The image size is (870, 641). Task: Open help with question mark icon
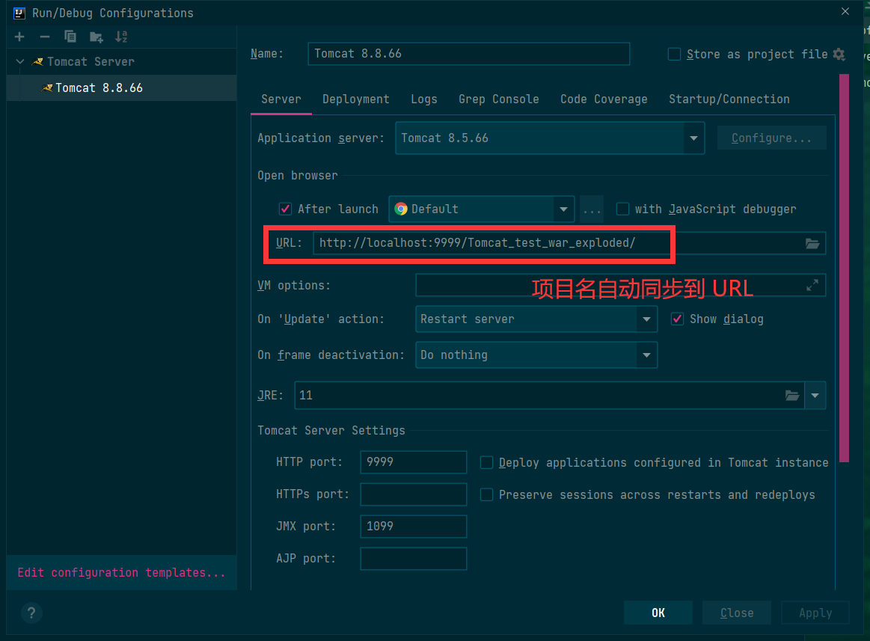[x=31, y=613]
